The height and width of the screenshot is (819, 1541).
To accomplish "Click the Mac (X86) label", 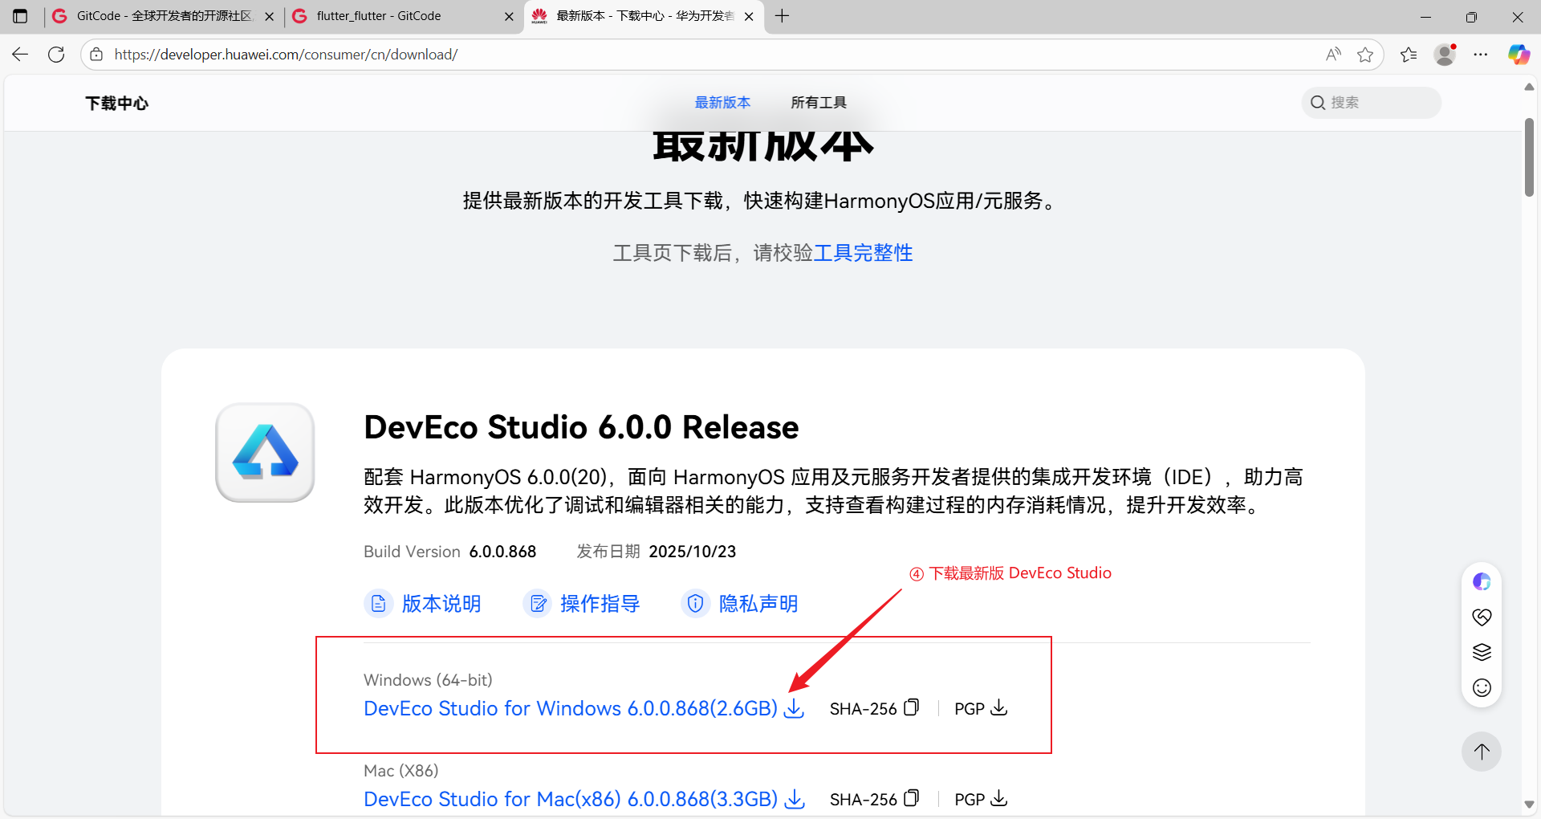I will point(400,771).
